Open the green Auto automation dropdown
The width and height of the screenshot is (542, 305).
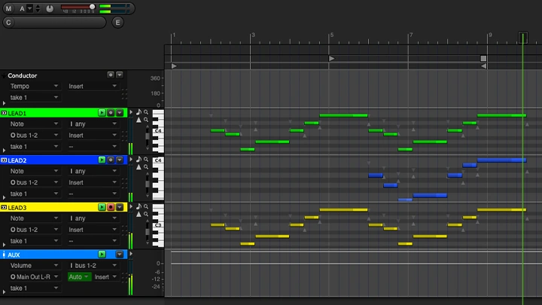[79, 276]
